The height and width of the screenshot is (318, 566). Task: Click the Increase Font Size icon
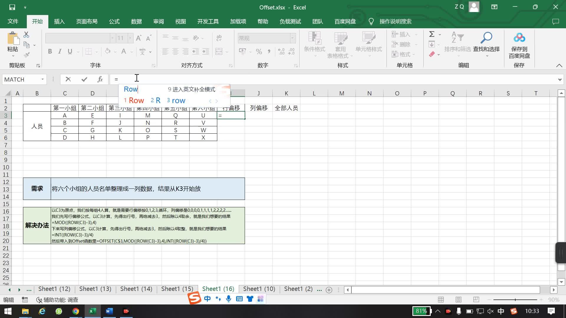point(139,38)
